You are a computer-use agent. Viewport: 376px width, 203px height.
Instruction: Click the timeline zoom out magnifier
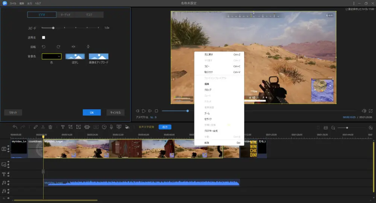pyautogui.click(x=333, y=128)
